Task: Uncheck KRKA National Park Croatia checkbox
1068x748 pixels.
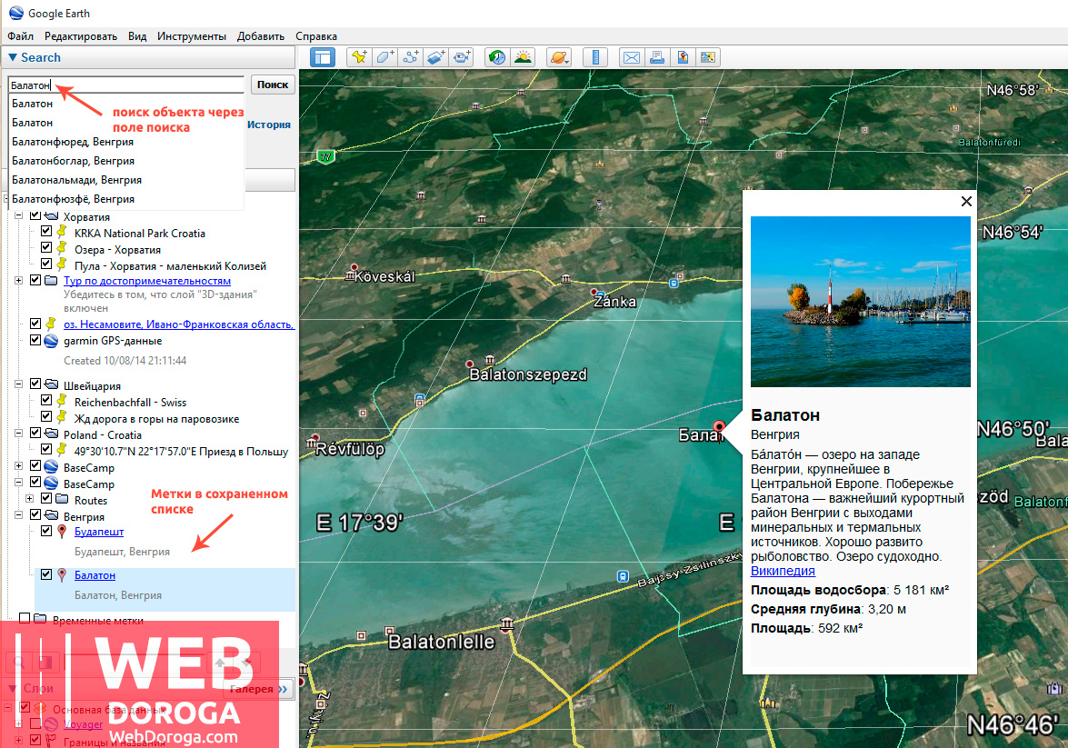Action: coord(46,232)
